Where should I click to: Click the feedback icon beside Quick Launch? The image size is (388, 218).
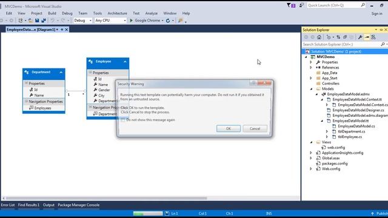(x=301, y=5)
